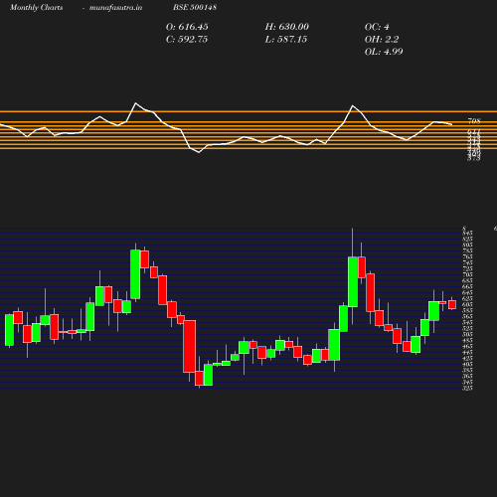Select the "525" price axis label

point(467,328)
